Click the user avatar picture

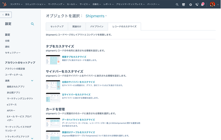[x=212, y=4]
